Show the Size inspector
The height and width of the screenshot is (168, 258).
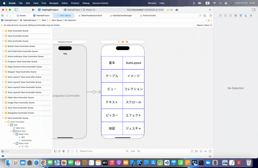click(246, 16)
